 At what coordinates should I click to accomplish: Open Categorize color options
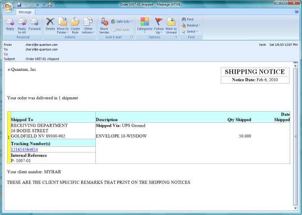click(145, 26)
